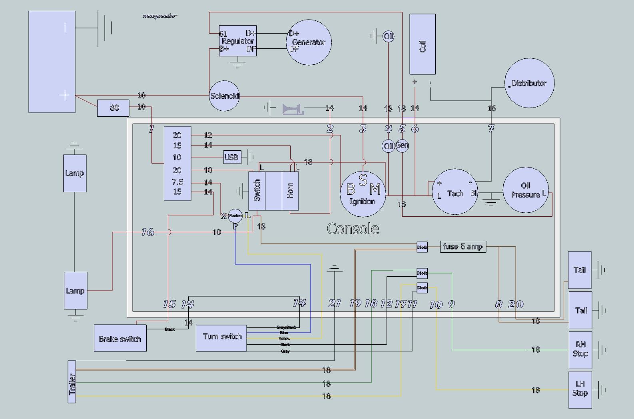The image size is (634, 419).
Task: Click the Oil Pressure gauge circle
Action: (x=525, y=190)
